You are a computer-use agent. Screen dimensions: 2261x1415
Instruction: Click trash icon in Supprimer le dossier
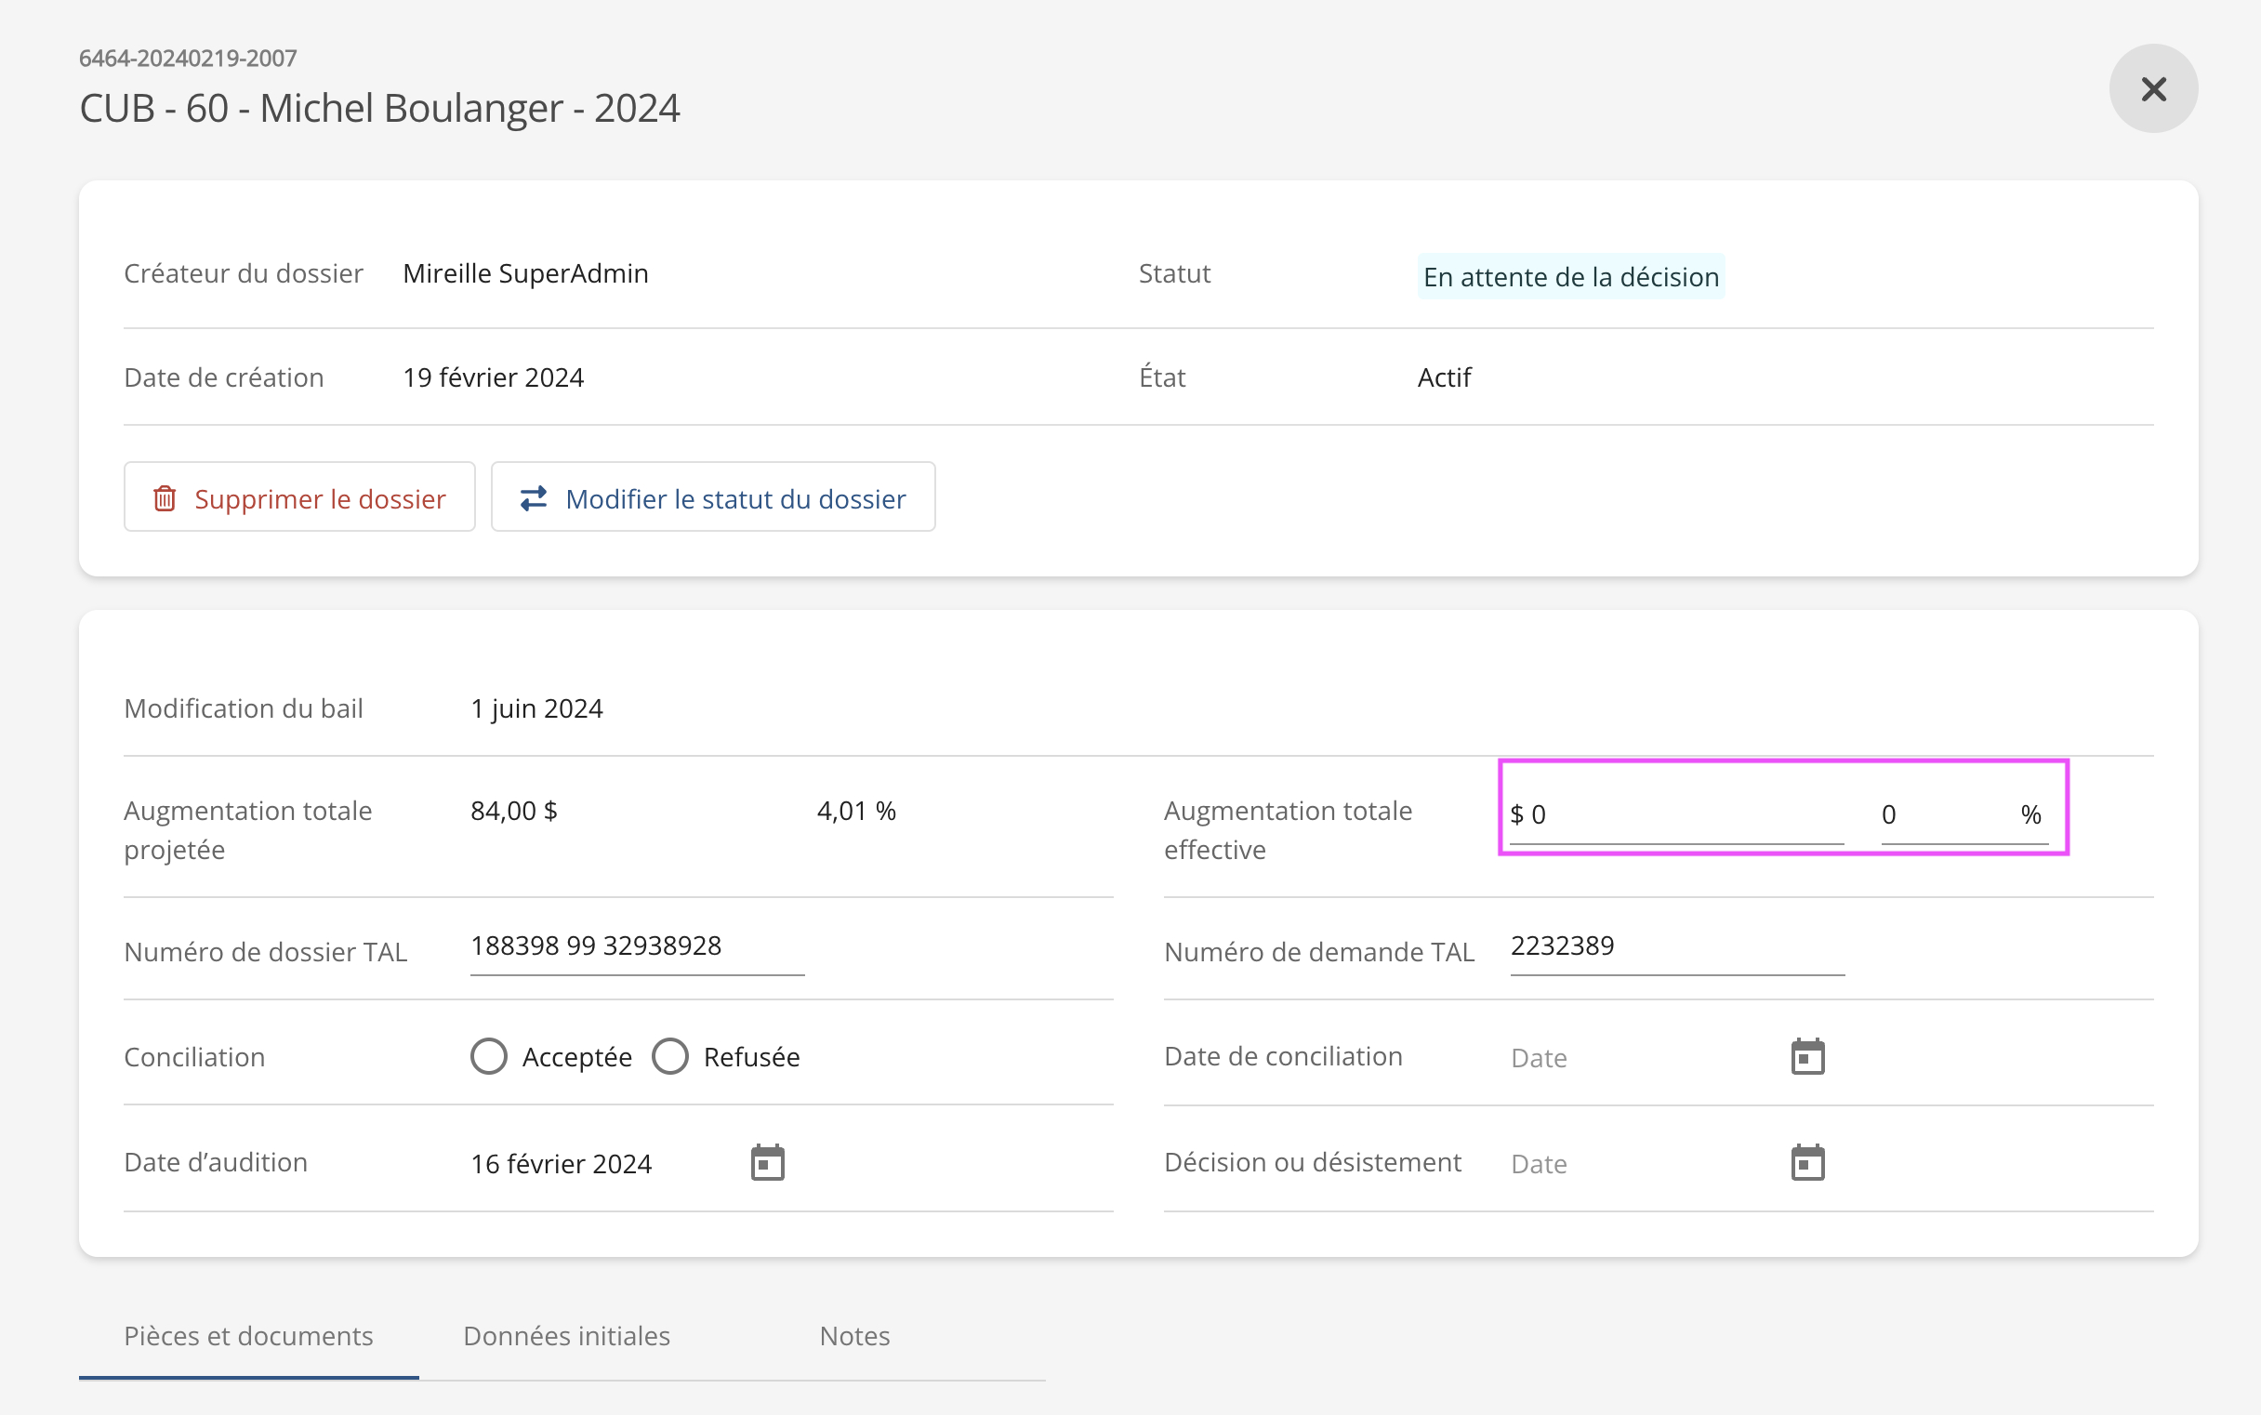[x=165, y=498]
